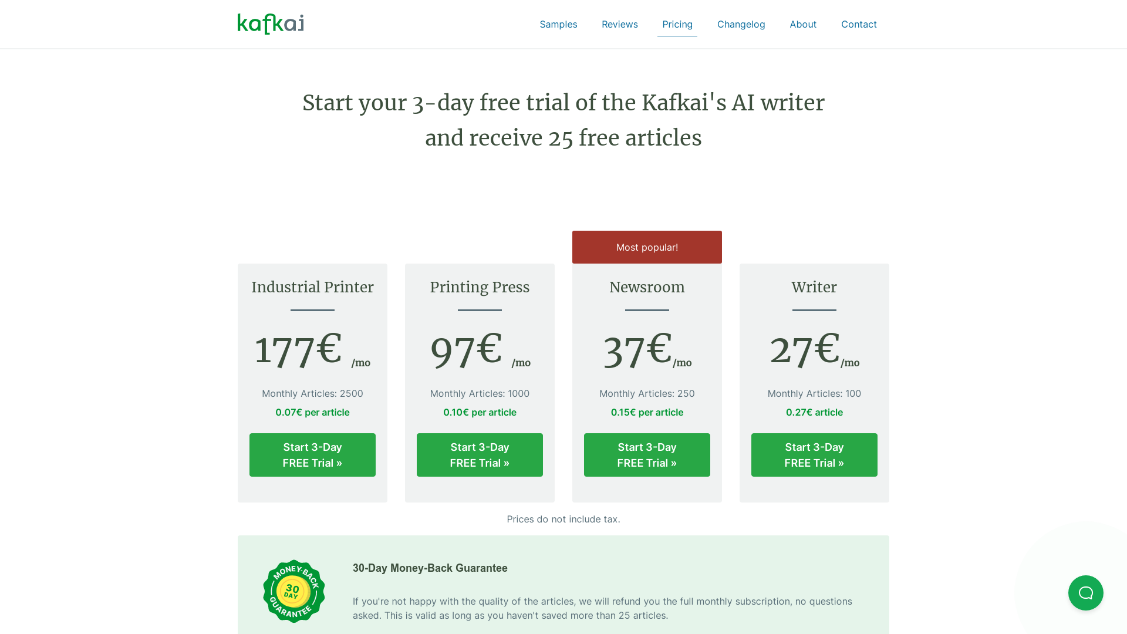This screenshot has height=634, width=1127.
Task: Start 3-Day FREE Trial for Printing Press
Action: point(480,455)
